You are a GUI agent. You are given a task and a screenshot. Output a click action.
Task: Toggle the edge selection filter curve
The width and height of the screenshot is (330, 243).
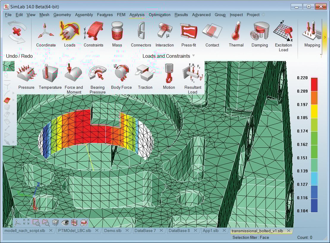(7, 93)
